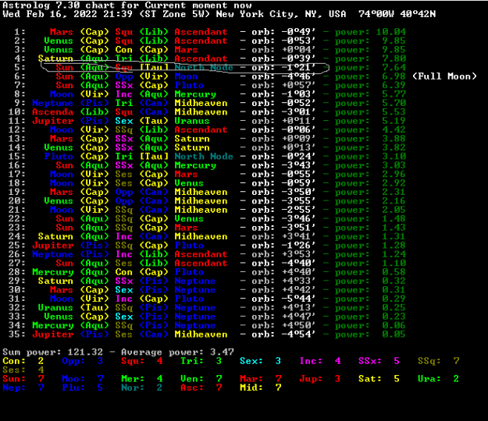
Task: Click 'Midheaven' in row 35
Action: coord(201,334)
